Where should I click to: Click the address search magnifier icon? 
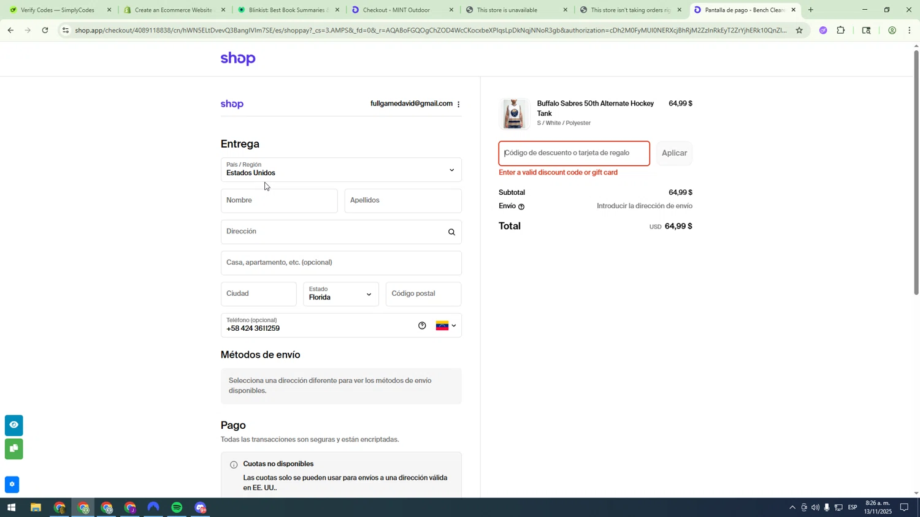(451, 232)
